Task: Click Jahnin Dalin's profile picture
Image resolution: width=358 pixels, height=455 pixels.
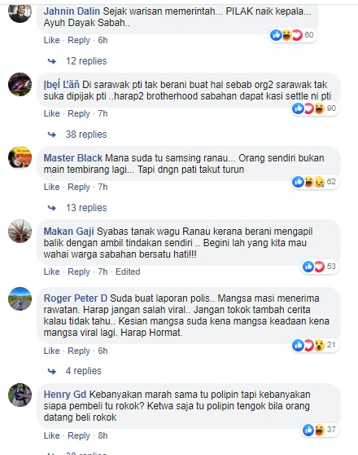Action: (x=20, y=11)
